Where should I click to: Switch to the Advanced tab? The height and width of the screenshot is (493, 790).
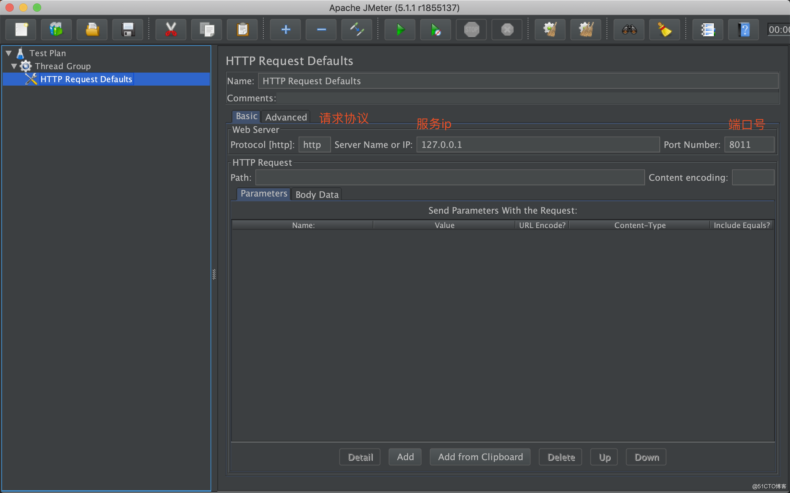(286, 117)
